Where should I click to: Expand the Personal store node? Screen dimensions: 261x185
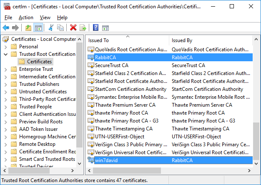tap(6, 47)
